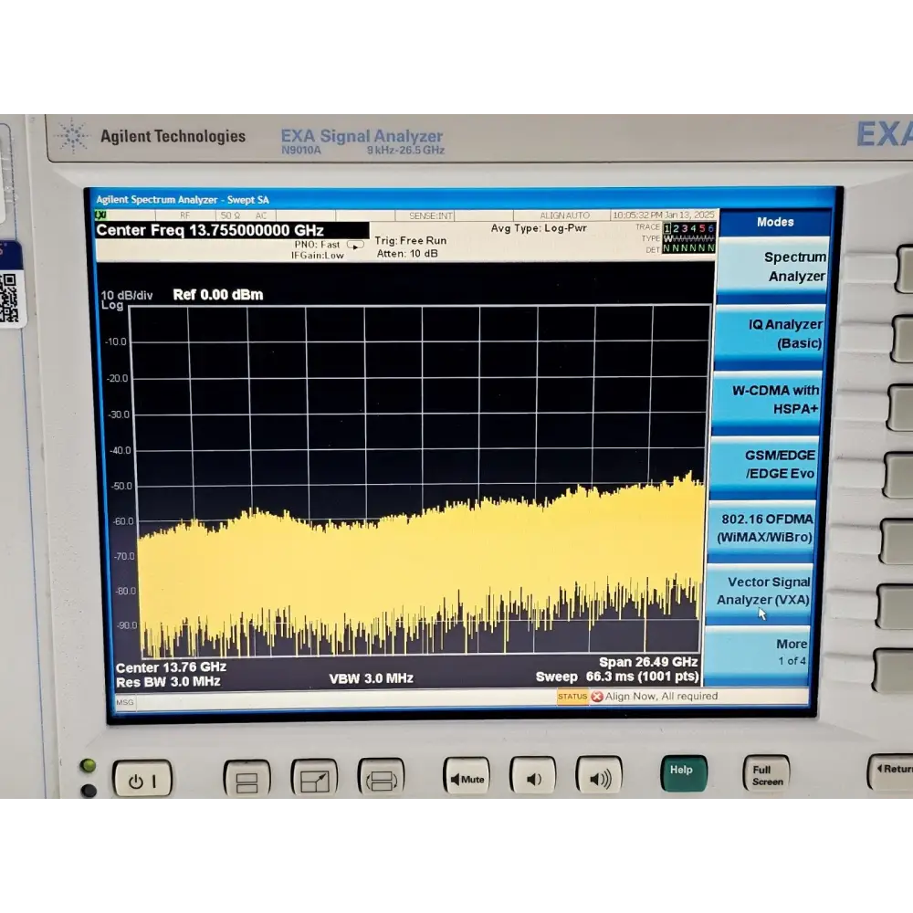Push the physical power button
This screenshot has height=913, width=913.
click(142, 781)
